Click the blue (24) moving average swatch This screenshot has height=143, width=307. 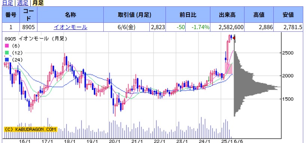click(x=7, y=60)
